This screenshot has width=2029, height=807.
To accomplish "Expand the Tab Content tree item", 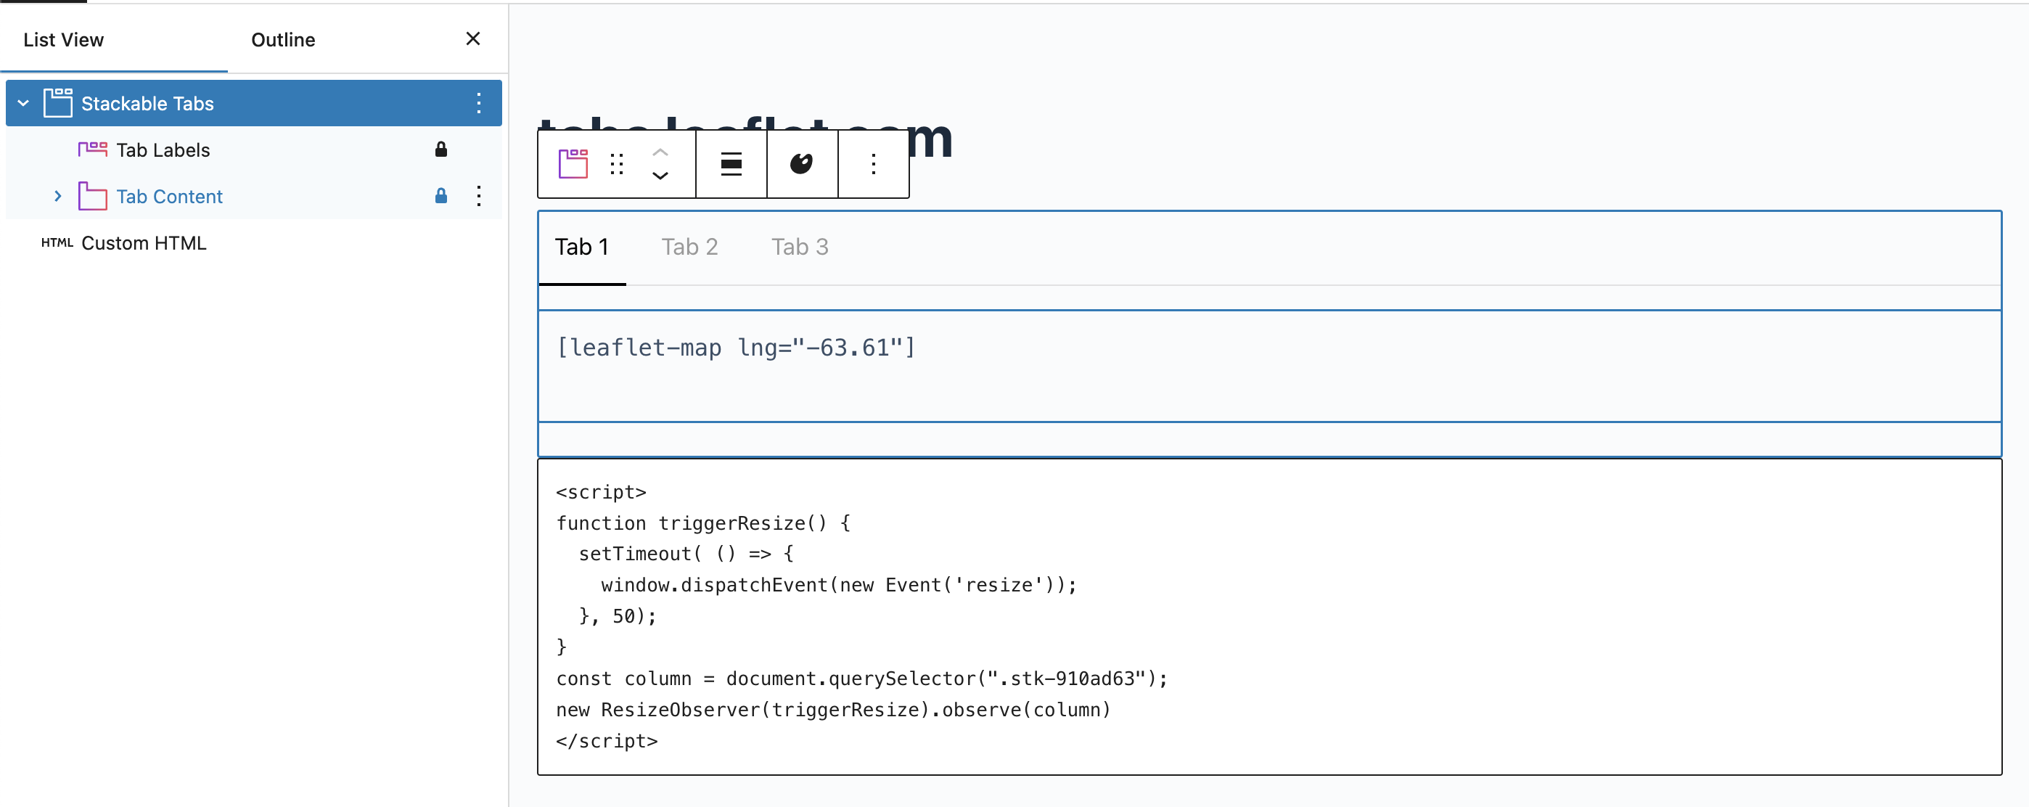I will tap(57, 196).
